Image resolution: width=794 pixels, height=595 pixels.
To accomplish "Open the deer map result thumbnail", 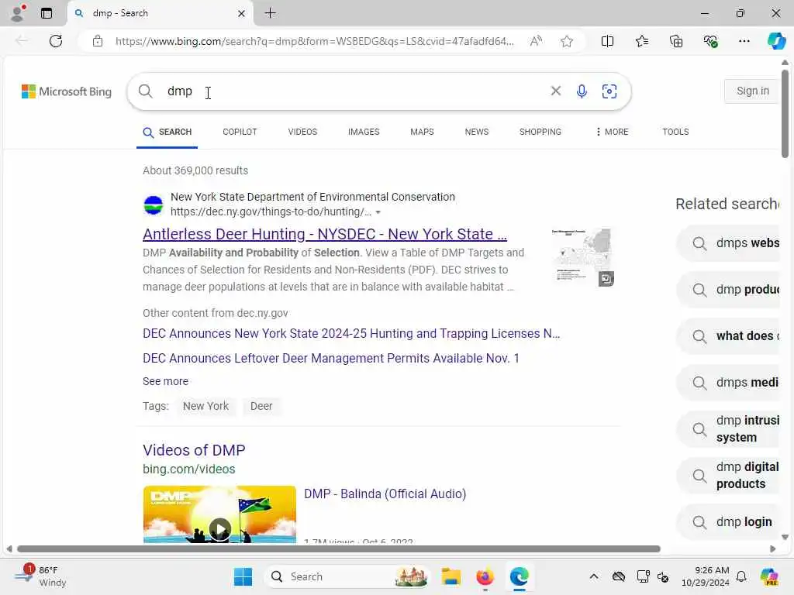I will [x=582, y=257].
